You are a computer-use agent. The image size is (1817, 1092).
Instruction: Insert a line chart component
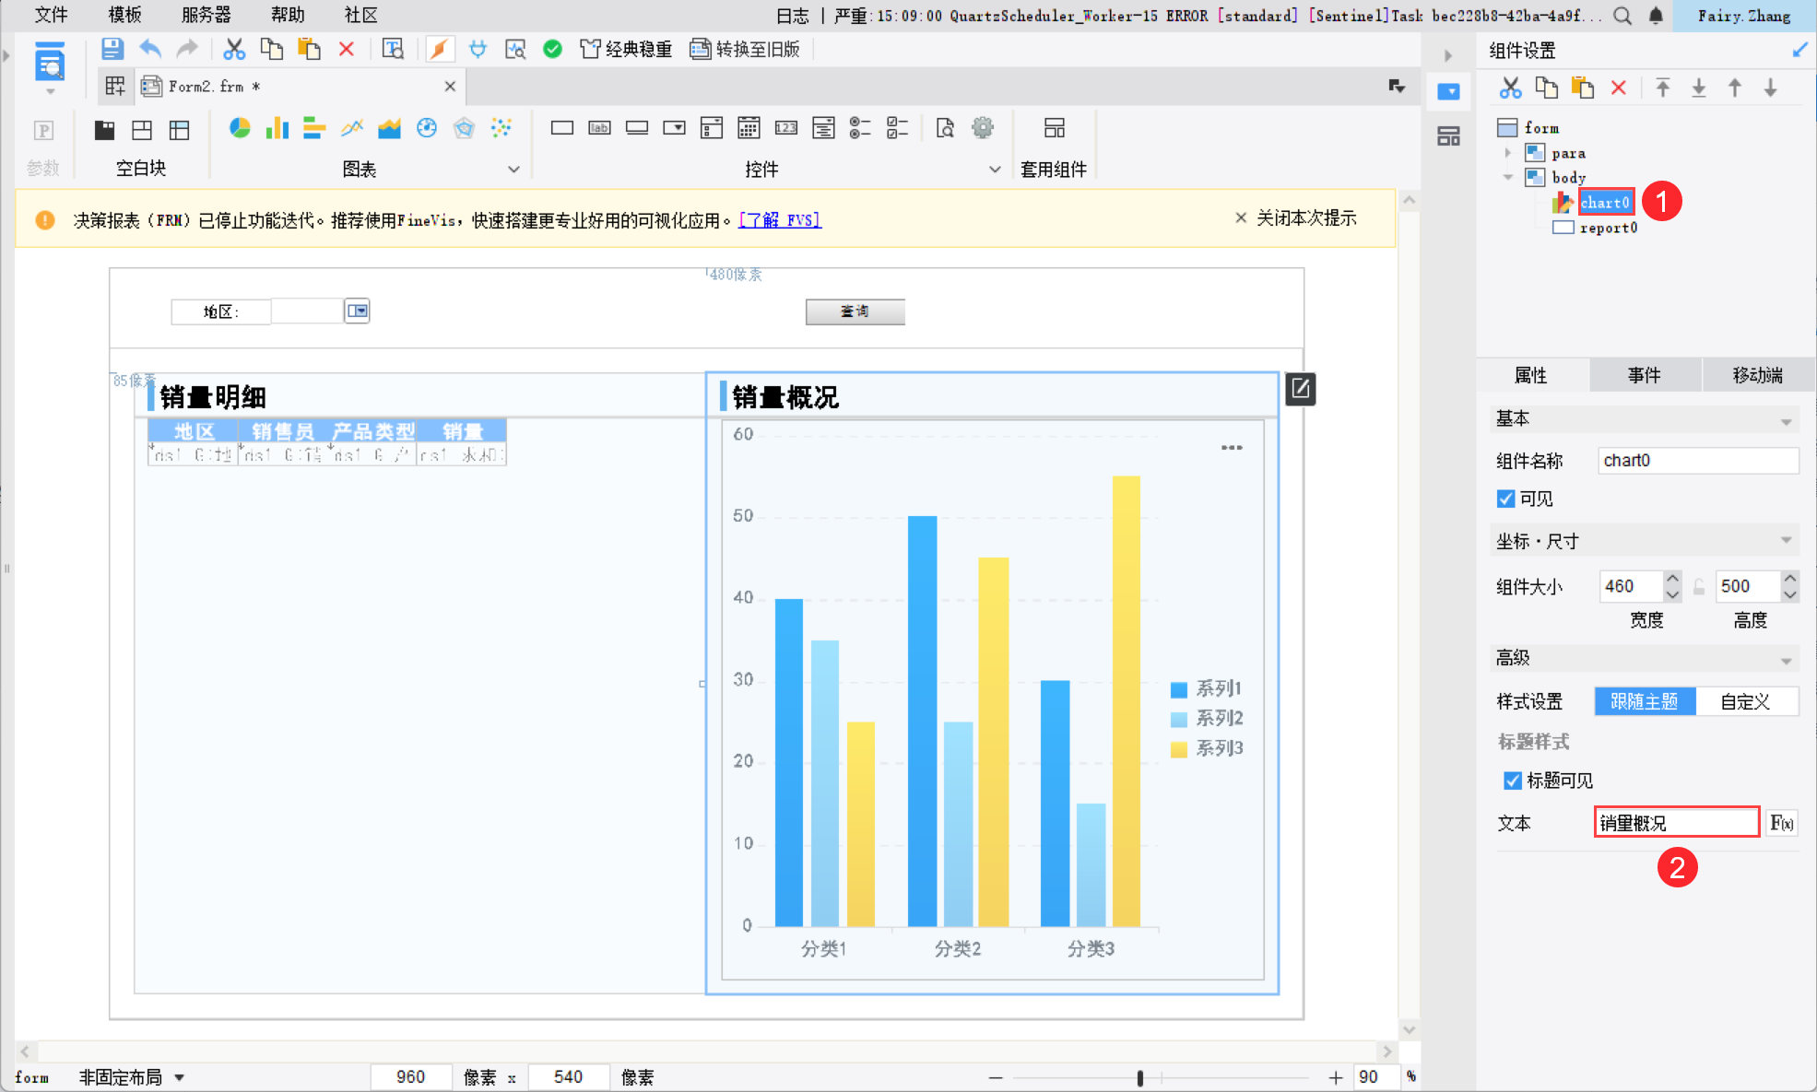pyautogui.click(x=352, y=128)
